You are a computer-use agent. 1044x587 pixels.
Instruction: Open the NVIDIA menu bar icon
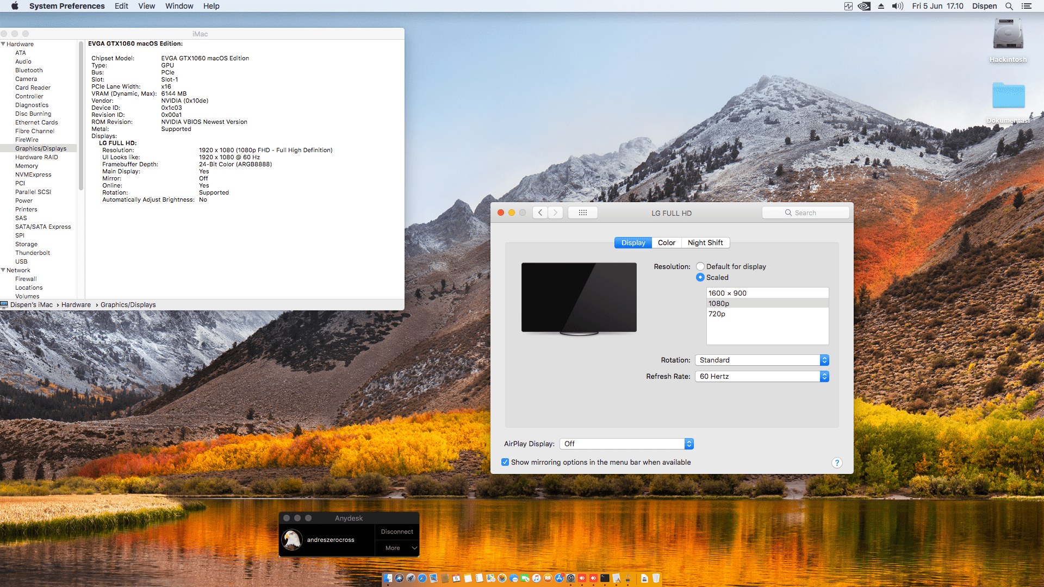coord(864,6)
